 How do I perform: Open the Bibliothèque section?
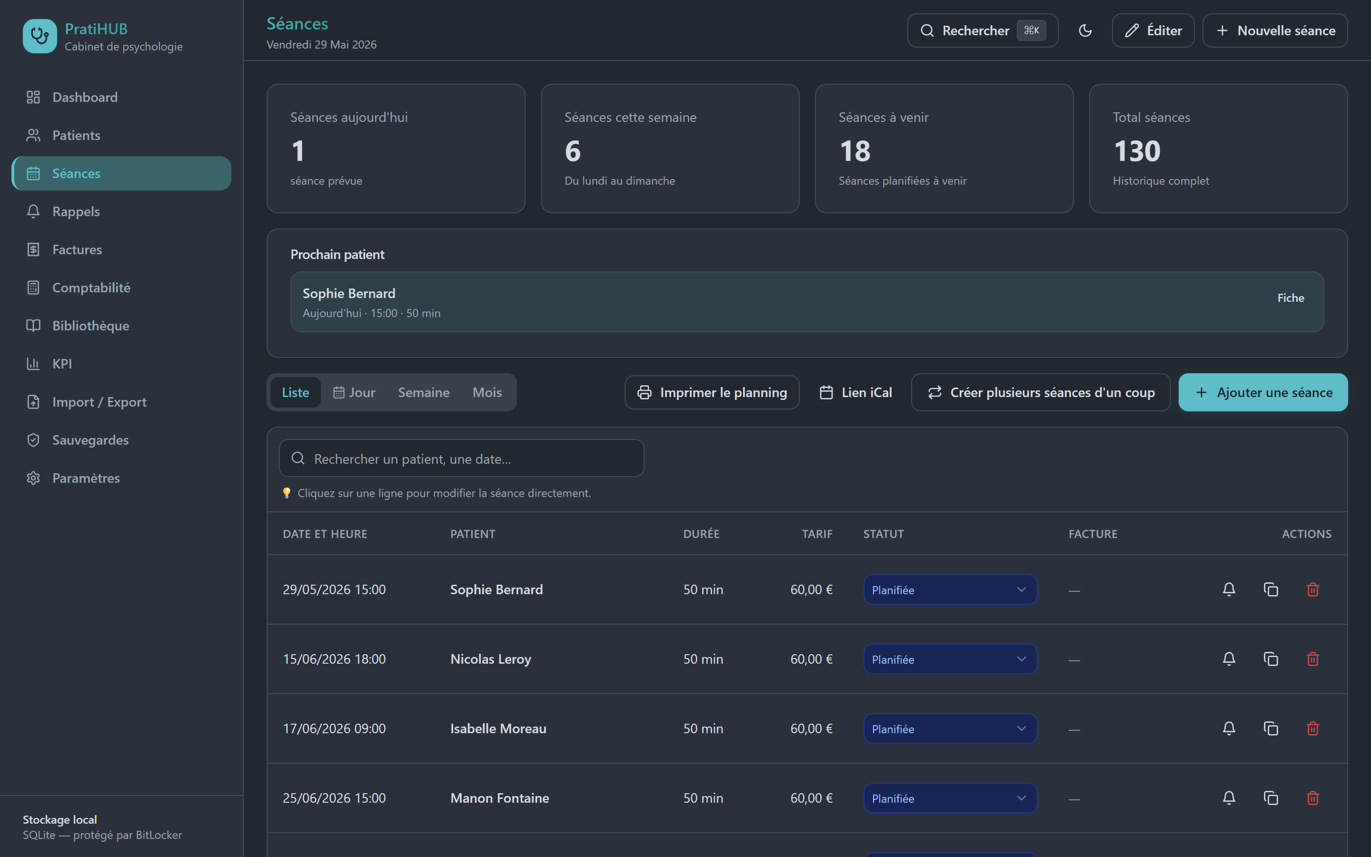(x=121, y=325)
